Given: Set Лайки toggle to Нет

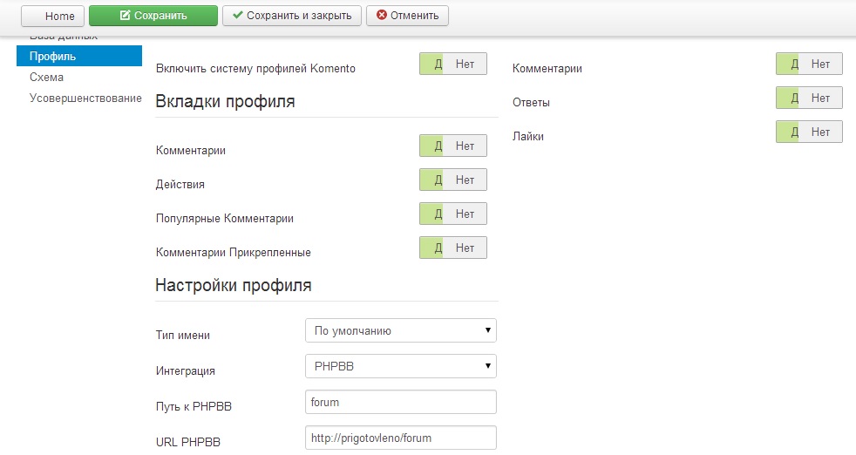Looking at the screenshot, I should pos(820,132).
